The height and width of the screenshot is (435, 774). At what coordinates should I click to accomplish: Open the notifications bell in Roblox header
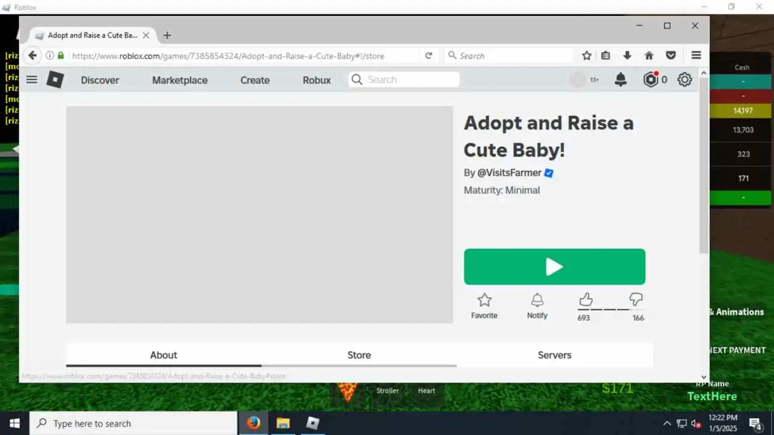point(620,79)
